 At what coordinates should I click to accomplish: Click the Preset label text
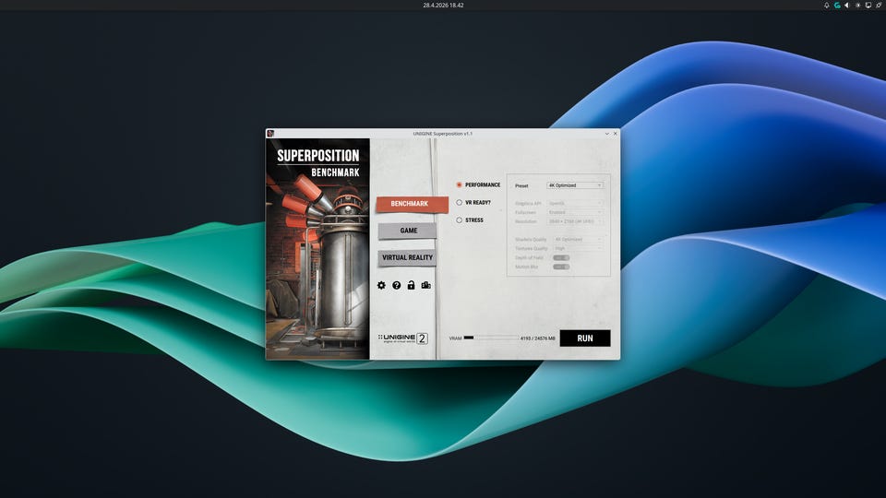point(521,185)
